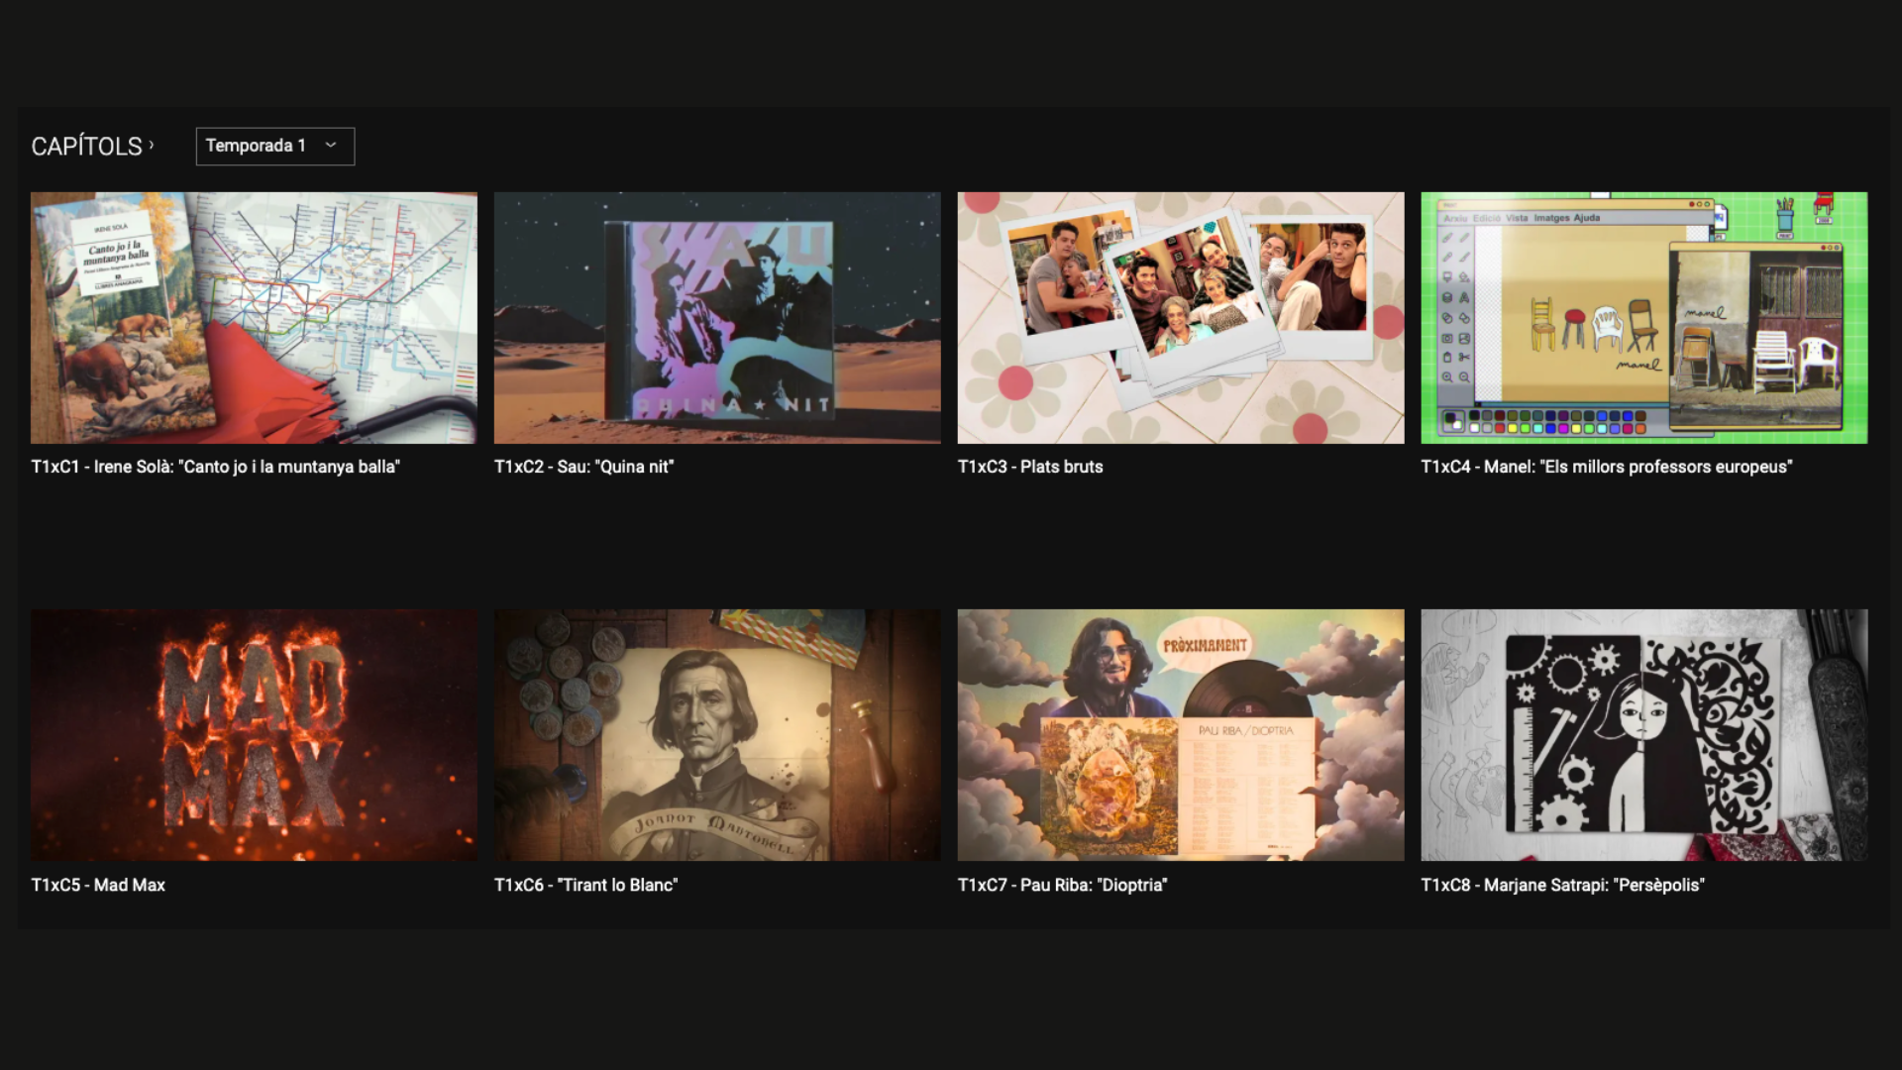The image size is (1902, 1070).
Task: Open the Persèpolis episode thumbnail
Action: (1644, 735)
